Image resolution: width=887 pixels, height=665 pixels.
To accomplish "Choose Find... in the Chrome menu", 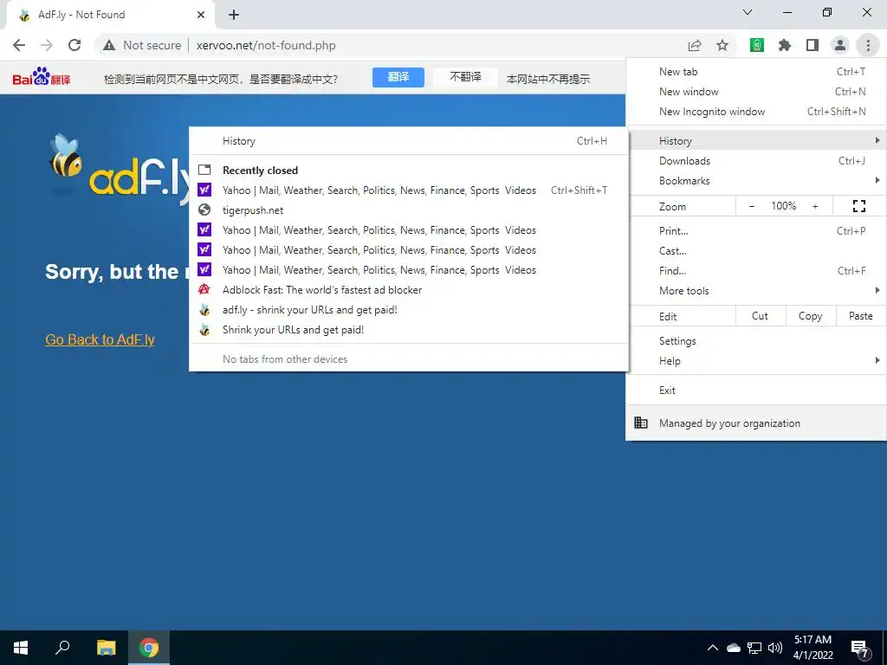I will [756, 271].
